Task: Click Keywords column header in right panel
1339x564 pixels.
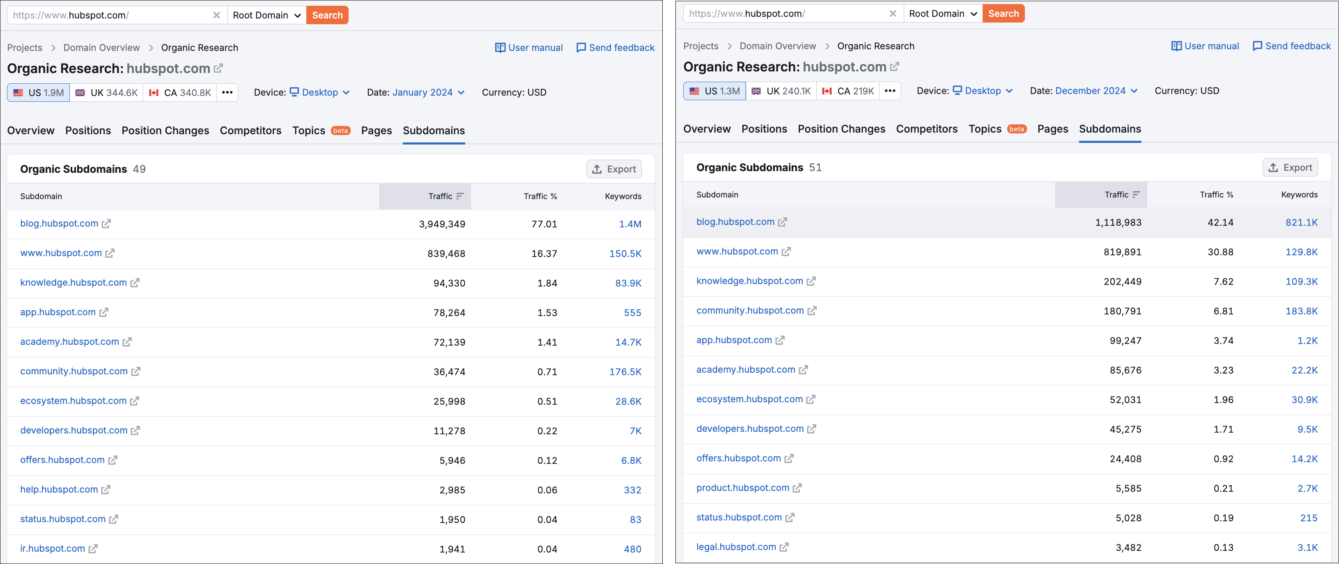Action: (x=1299, y=195)
